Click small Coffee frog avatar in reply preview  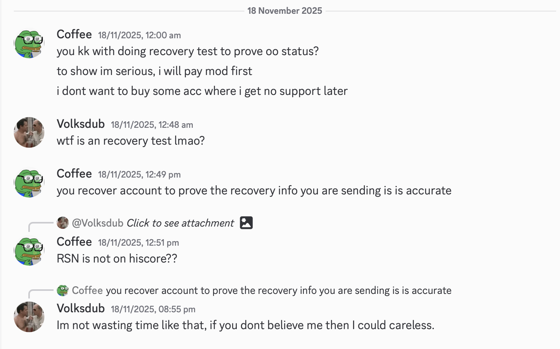[x=63, y=290]
